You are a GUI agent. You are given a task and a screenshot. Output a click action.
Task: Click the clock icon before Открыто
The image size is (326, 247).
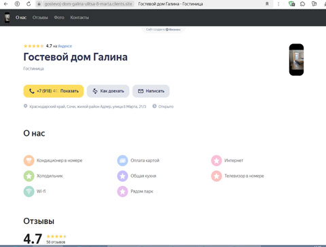[x=154, y=106]
